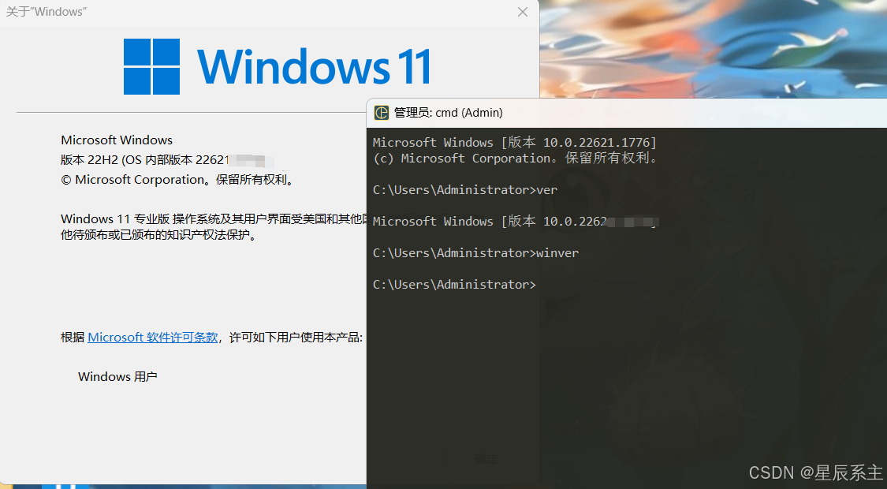Open the Microsoft software license terms link
Viewport: 887px width, 489px height.
point(153,338)
